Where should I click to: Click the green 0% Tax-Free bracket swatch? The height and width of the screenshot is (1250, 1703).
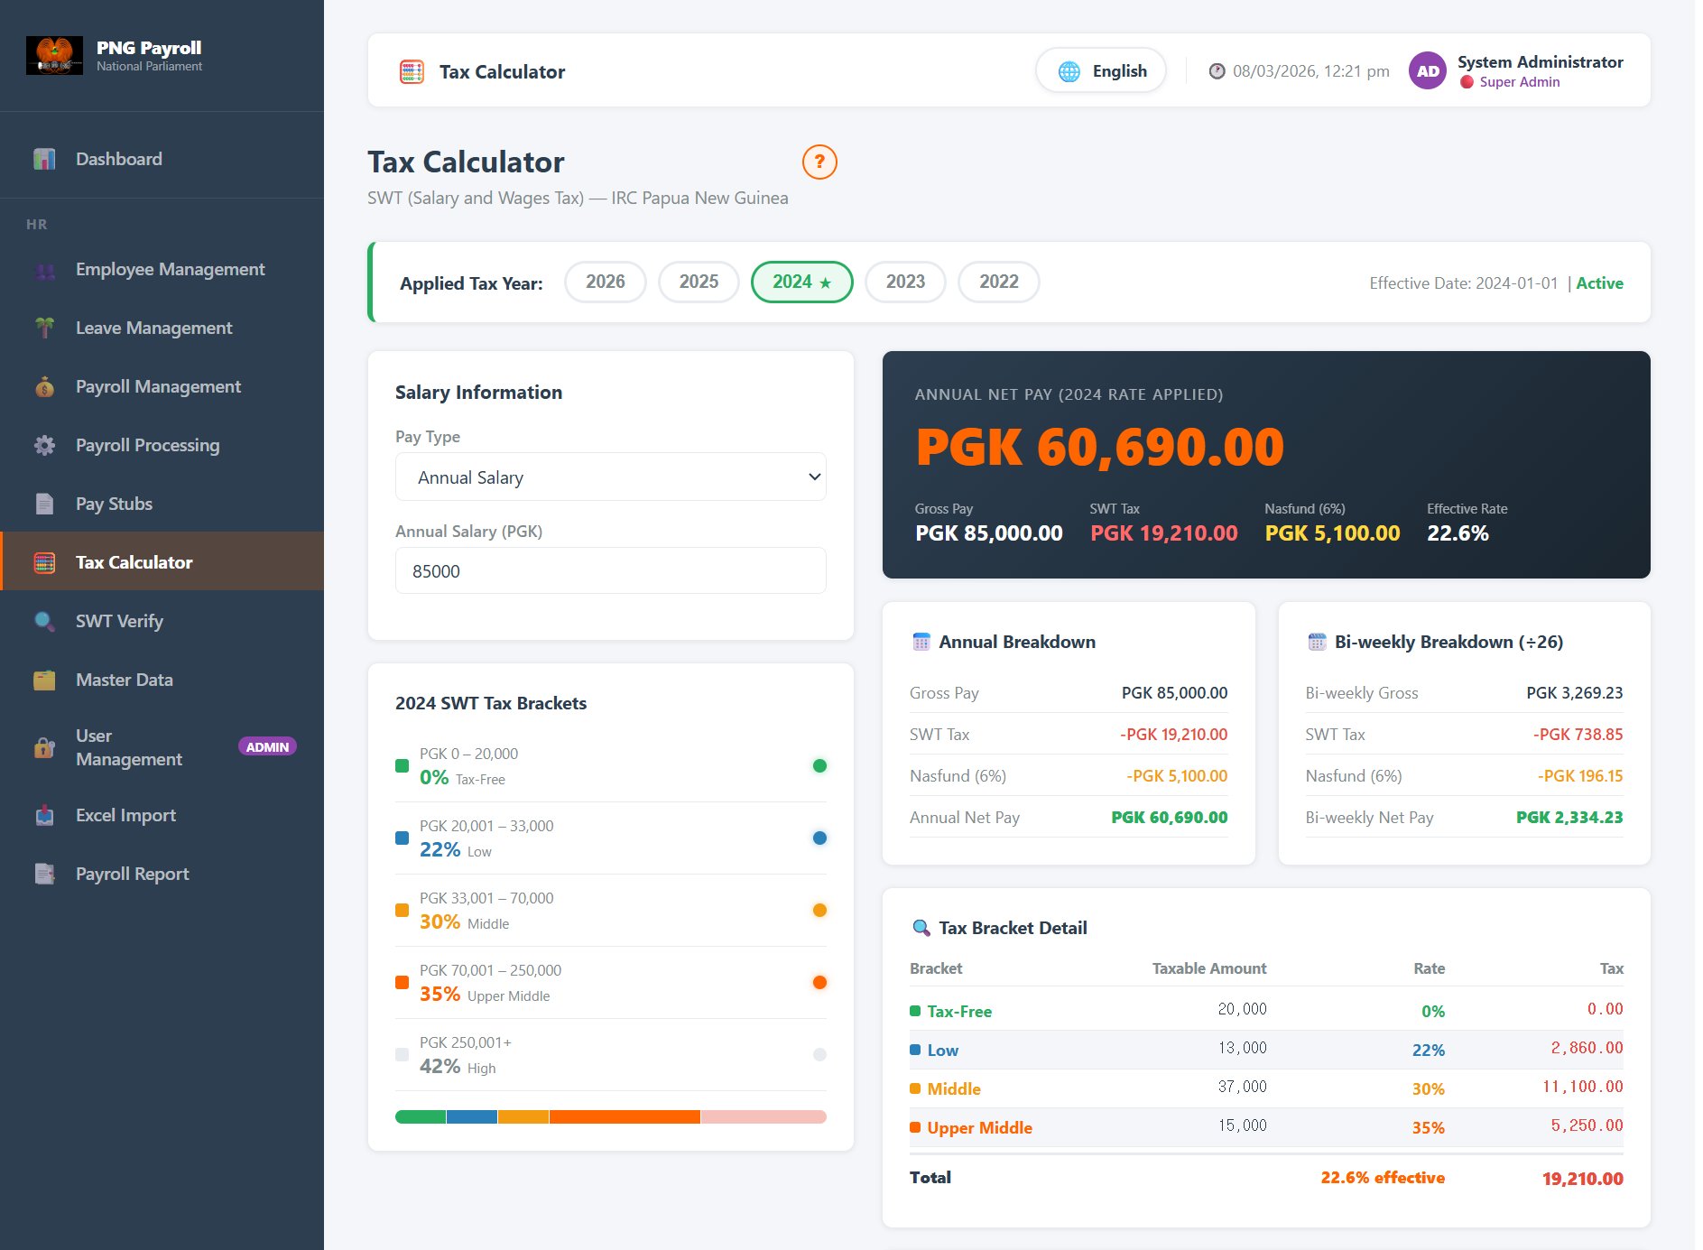[x=403, y=766]
